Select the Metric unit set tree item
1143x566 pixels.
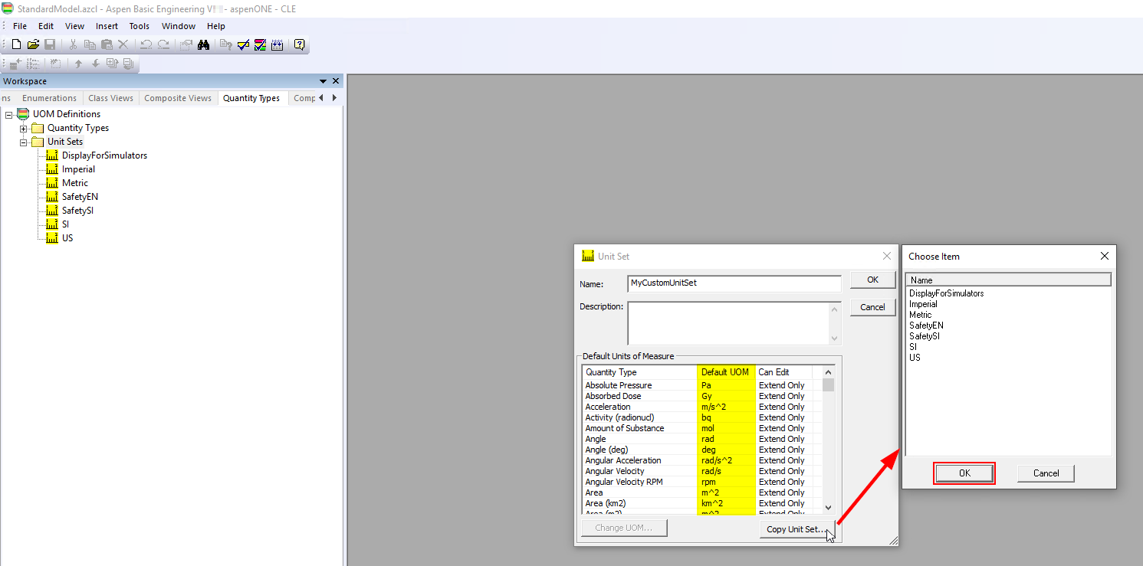[75, 183]
